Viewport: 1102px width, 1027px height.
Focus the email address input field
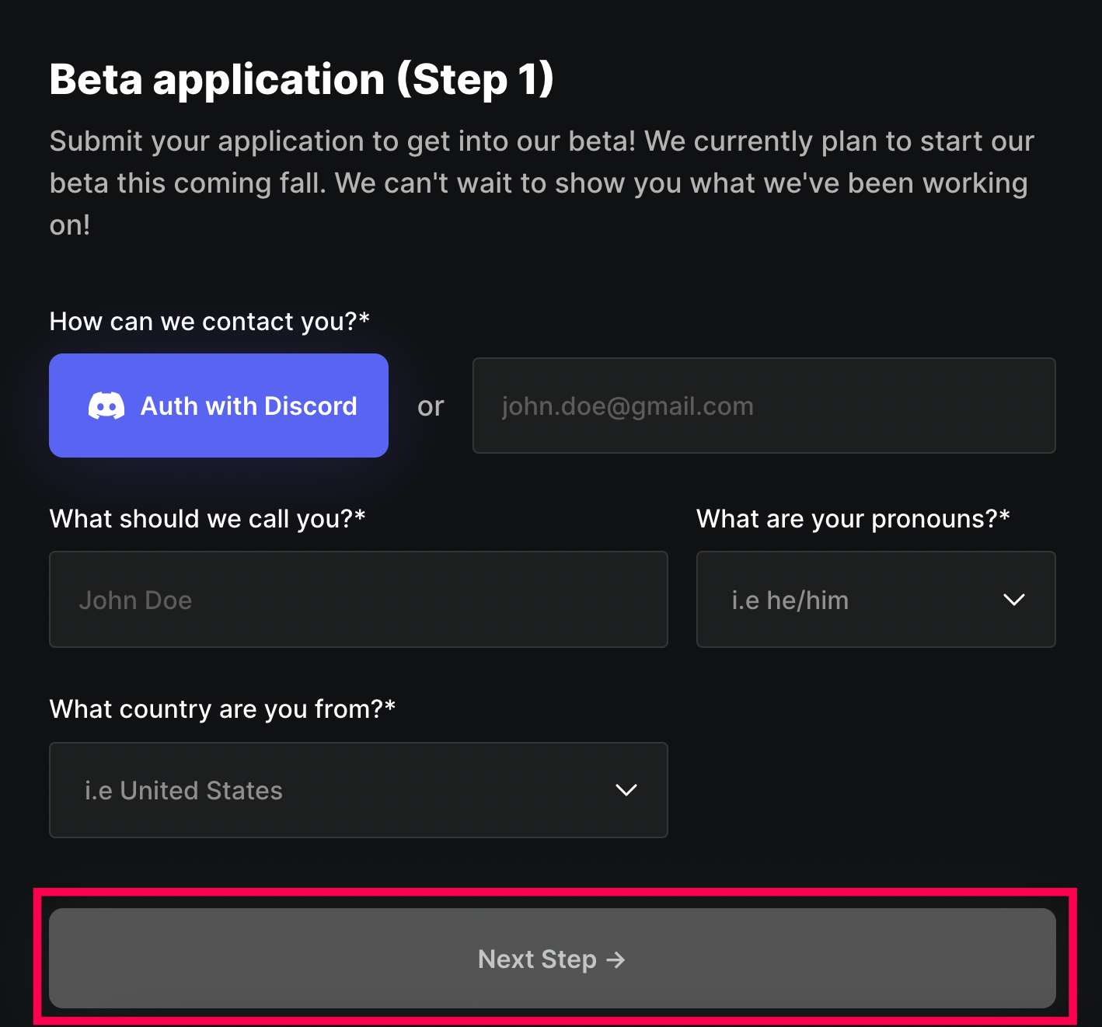[763, 406]
